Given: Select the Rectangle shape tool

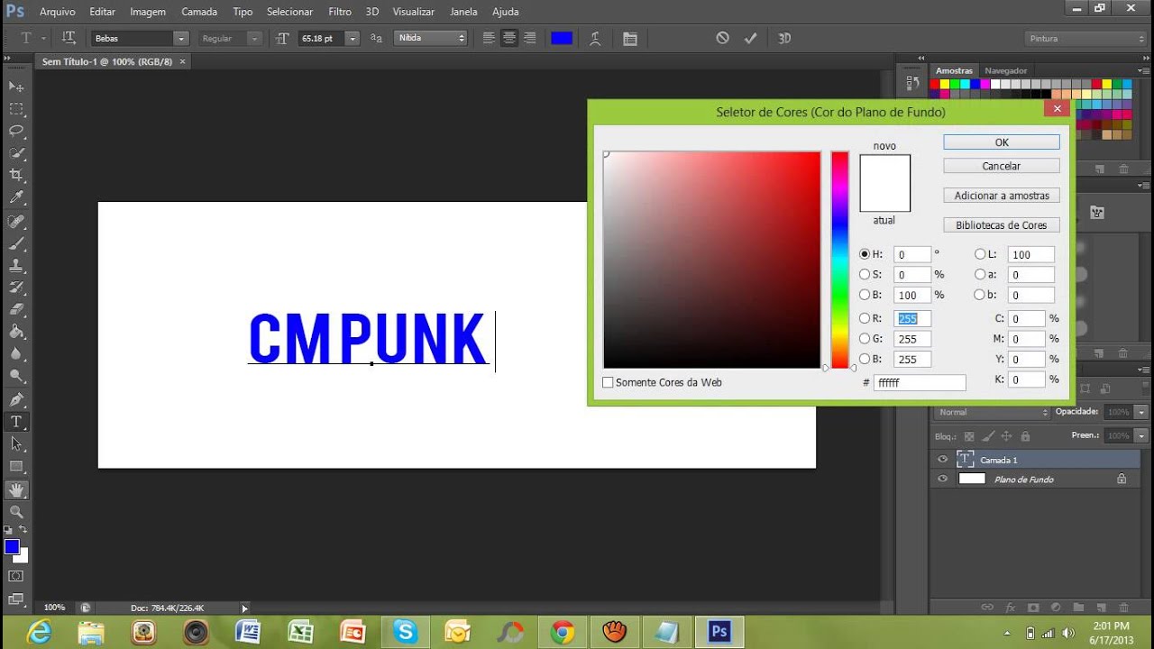Looking at the screenshot, I should [x=16, y=466].
